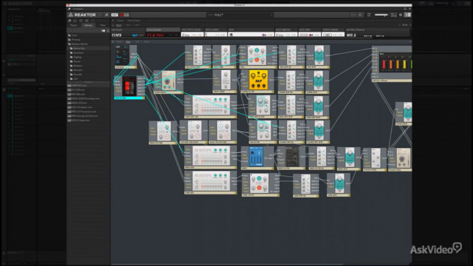The width and height of the screenshot is (473, 266).
Task: Click the SYNTH MIXER panel header
Action: tap(333, 30)
